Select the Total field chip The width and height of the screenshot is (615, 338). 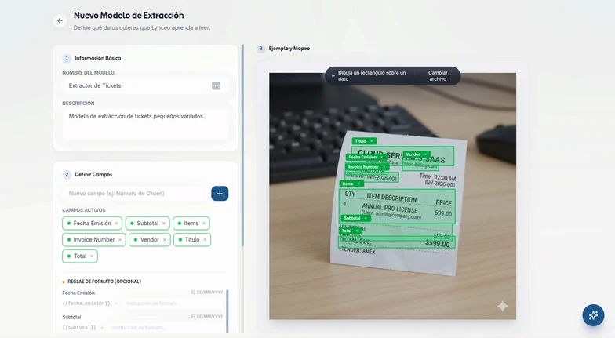click(80, 256)
